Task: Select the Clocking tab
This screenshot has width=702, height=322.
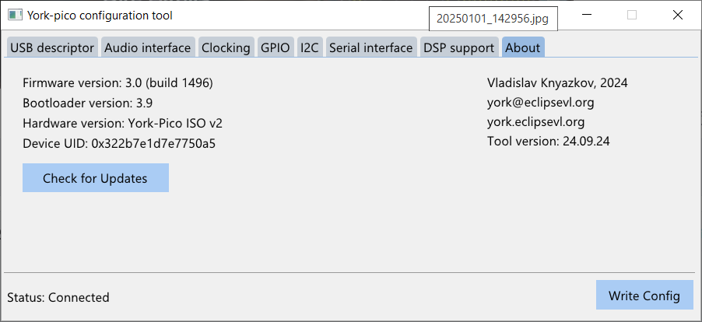Action: pos(226,47)
